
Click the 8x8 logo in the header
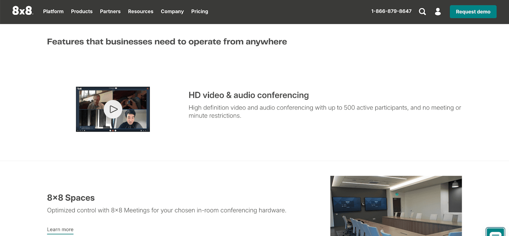(x=23, y=11)
